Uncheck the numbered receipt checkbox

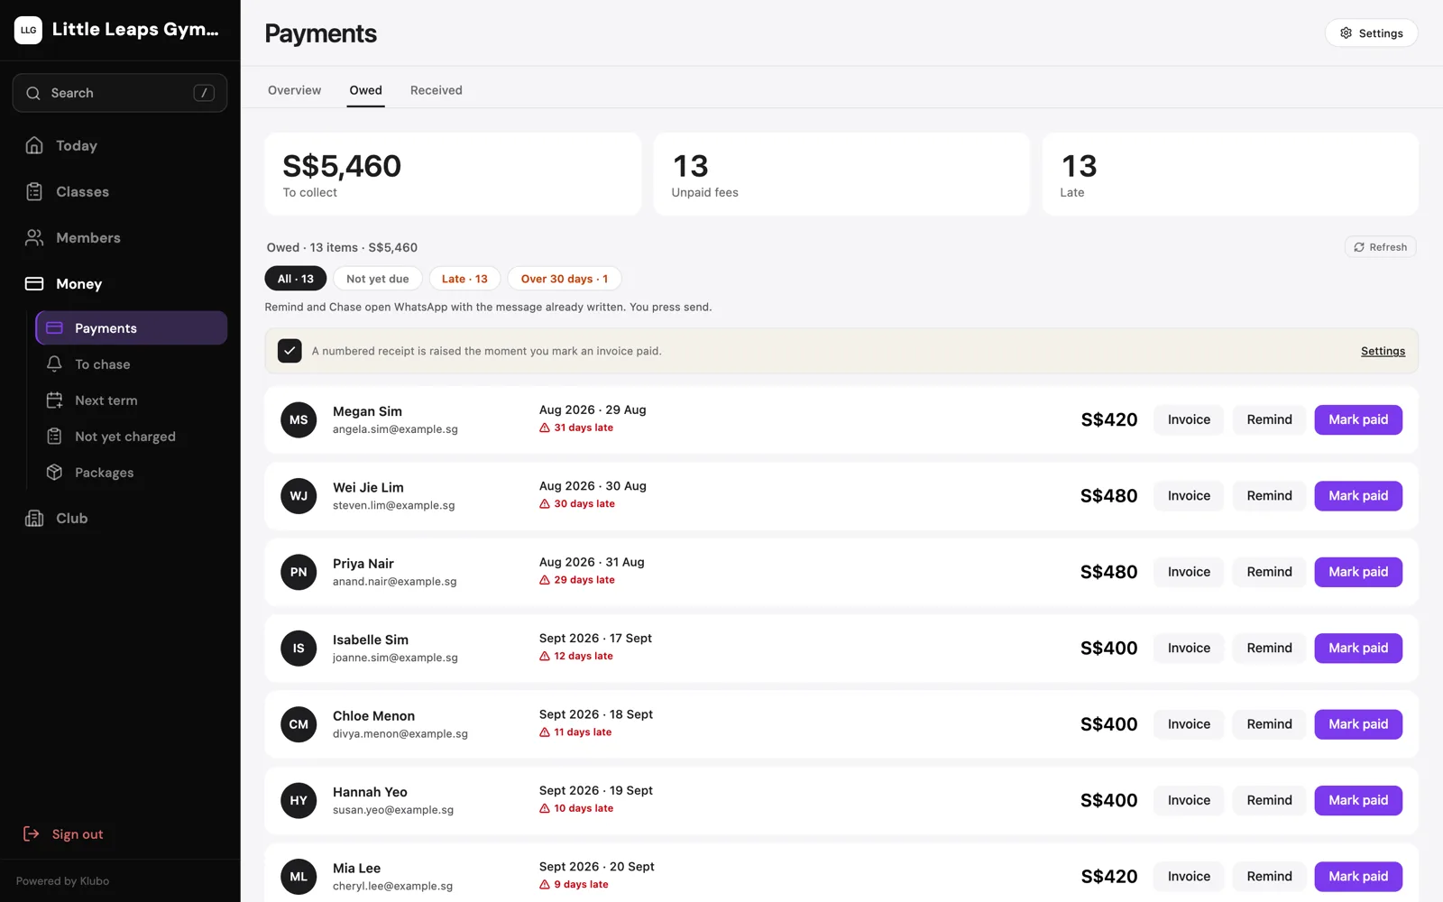coord(290,351)
